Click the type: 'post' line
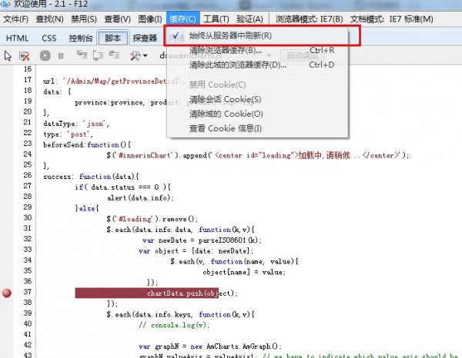462x358 pixels. pos(68,134)
